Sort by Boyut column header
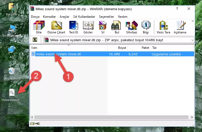The image size is (202, 132). 117,48
